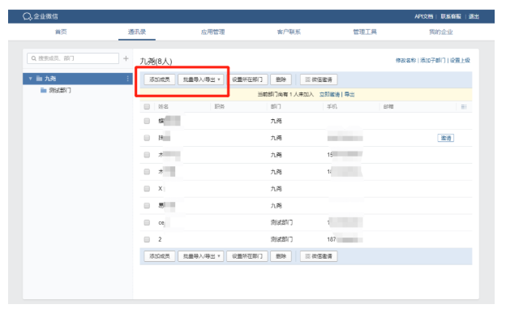Click 删除 above the member table

(x=281, y=79)
